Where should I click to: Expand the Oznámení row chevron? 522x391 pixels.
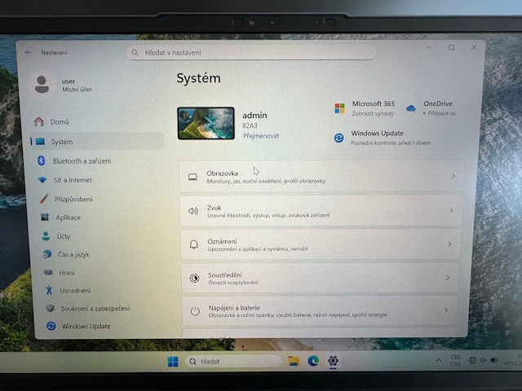449,244
